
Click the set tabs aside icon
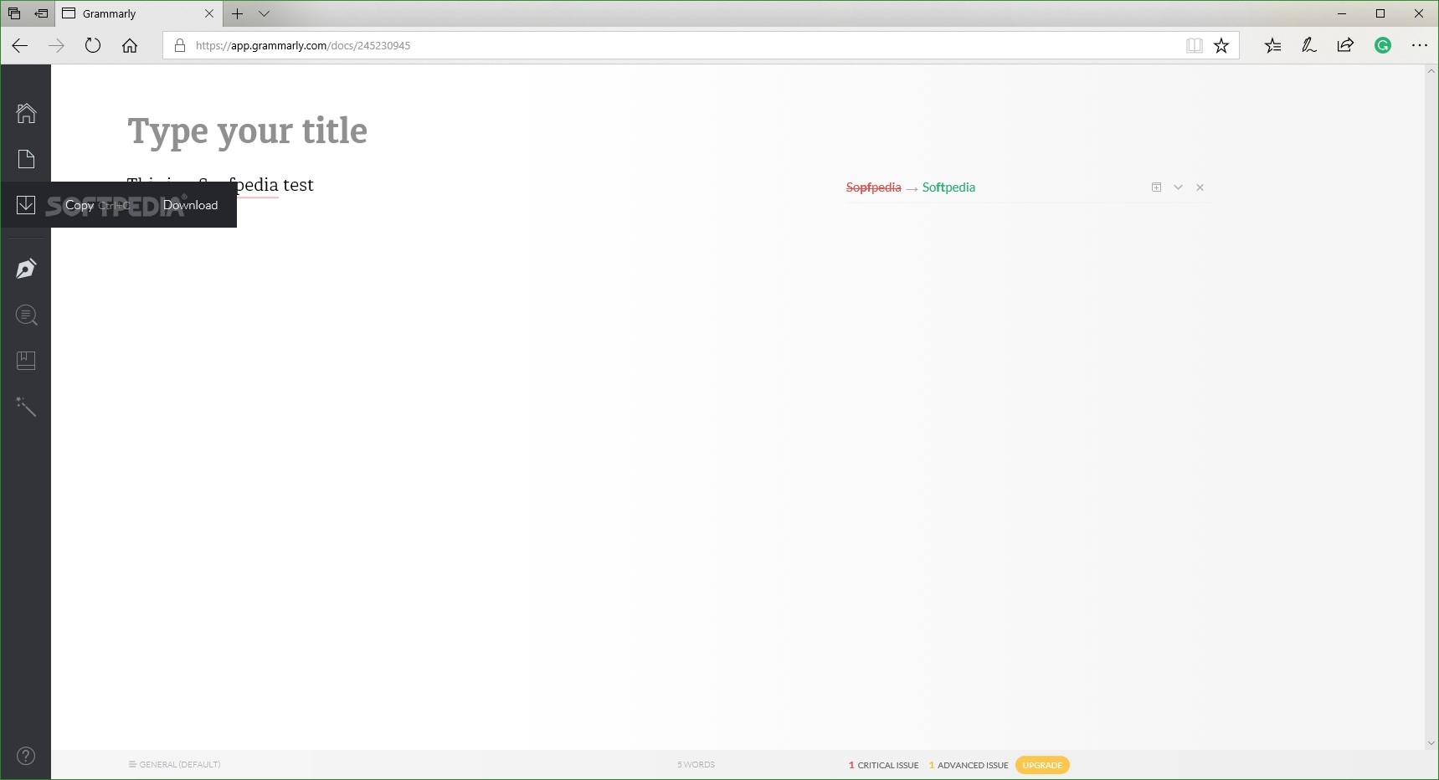coord(40,14)
